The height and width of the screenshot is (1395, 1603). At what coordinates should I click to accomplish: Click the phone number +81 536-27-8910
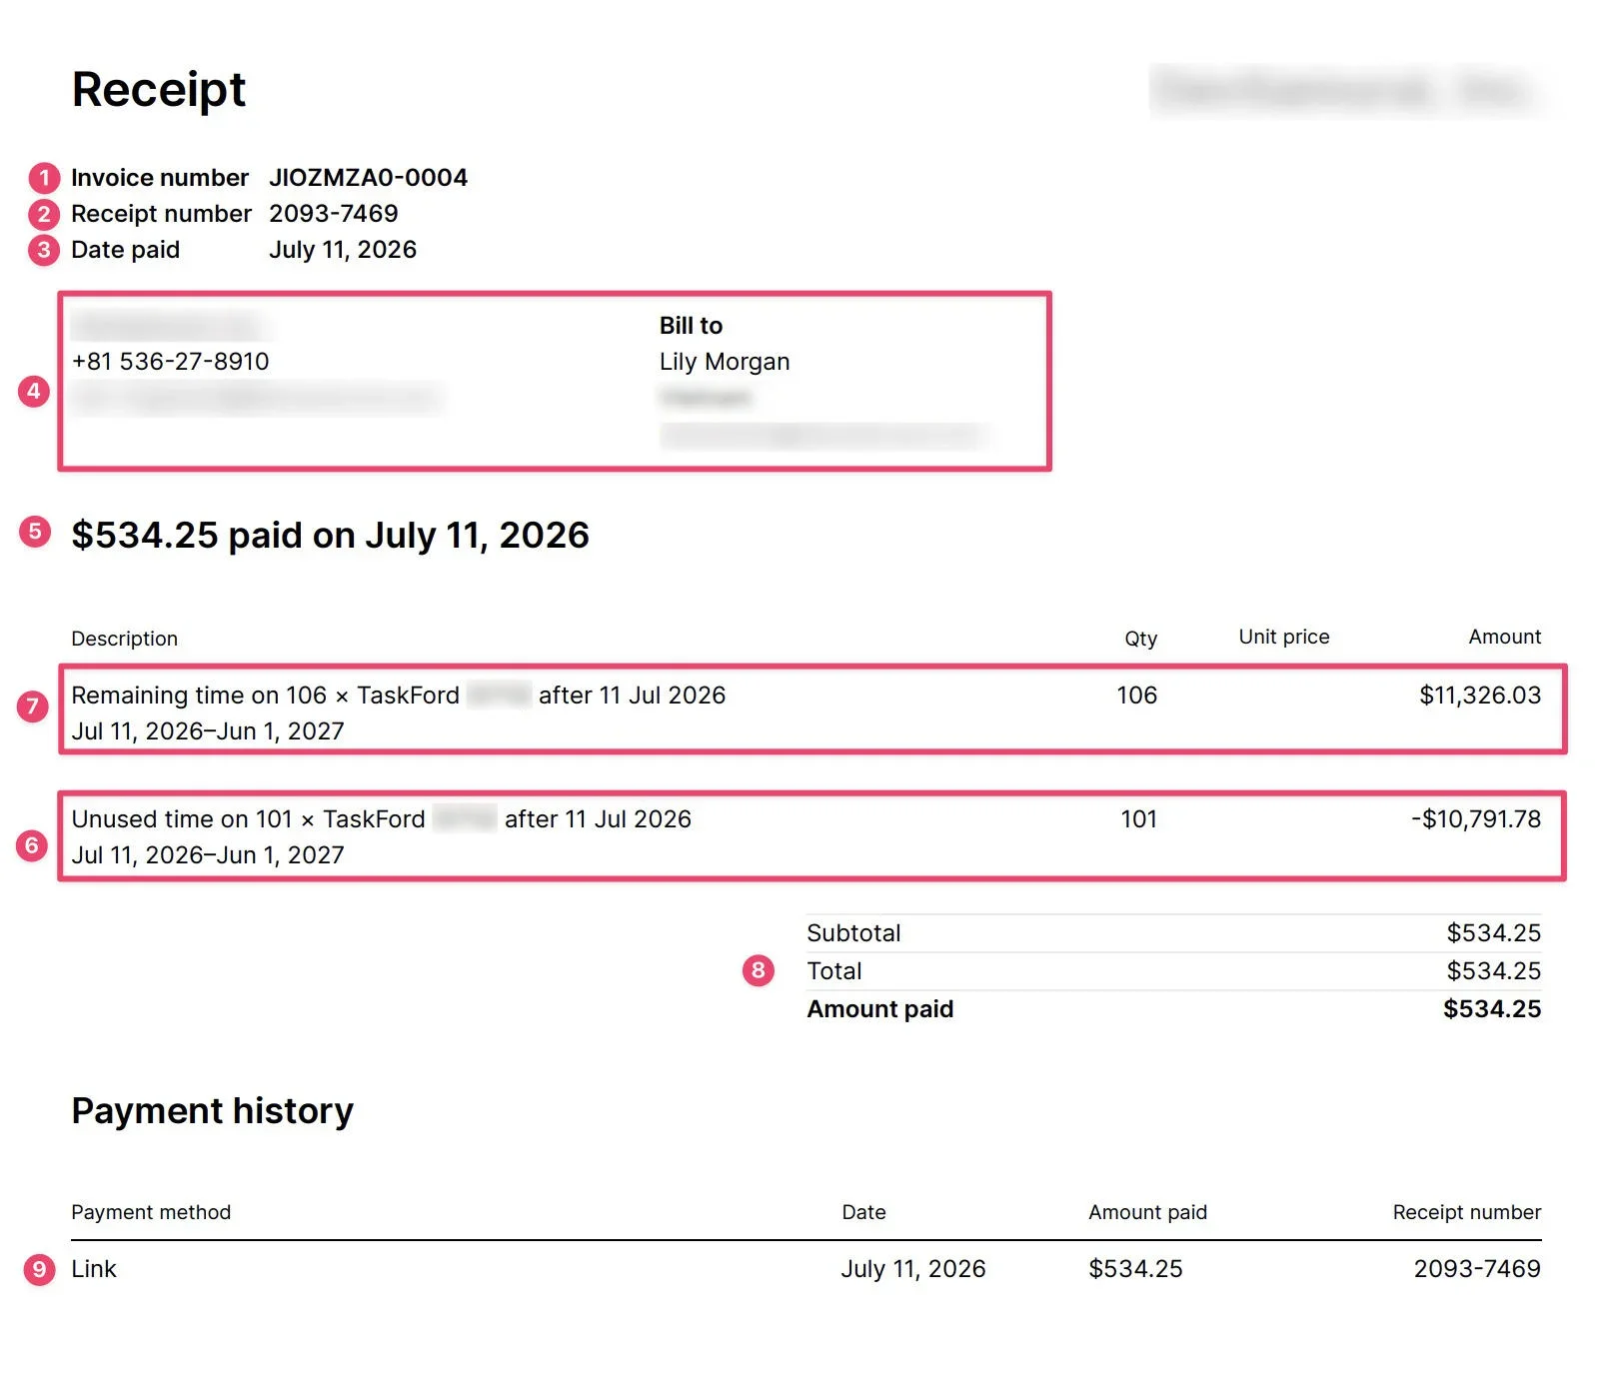[x=171, y=362]
